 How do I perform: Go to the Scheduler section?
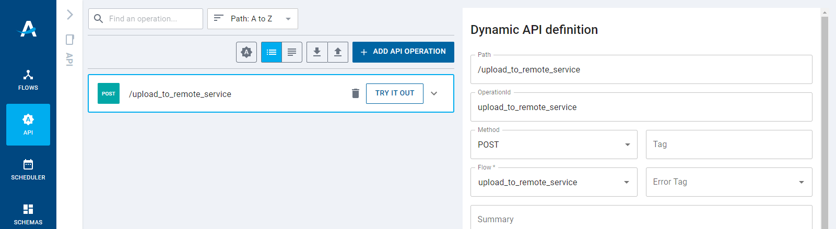[28, 170]
